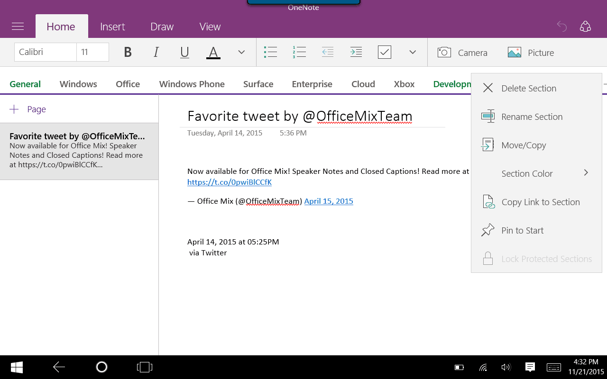
Task: Open Wi-Fi network icon in tray
Action: point(483,367)
